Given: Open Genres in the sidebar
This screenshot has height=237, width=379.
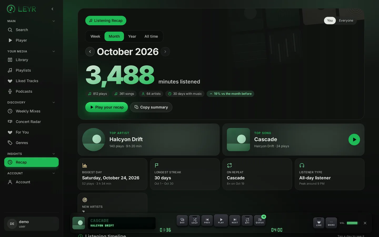Looking at the screenshot, I should (31, 143).
